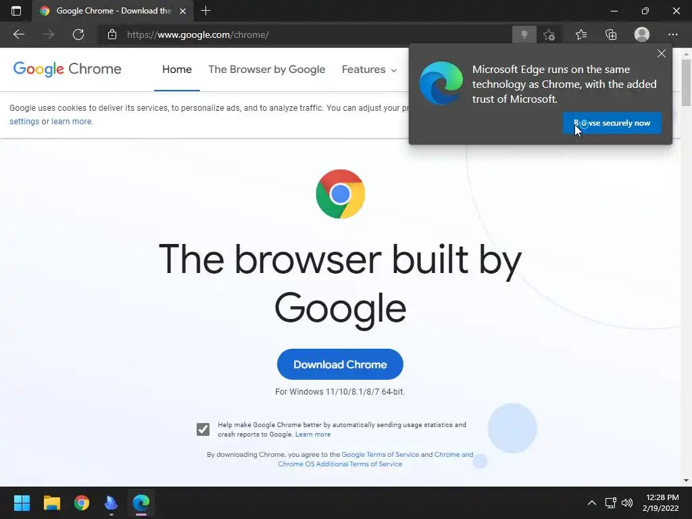Open Learn more link about crash reports

point(313,435)
